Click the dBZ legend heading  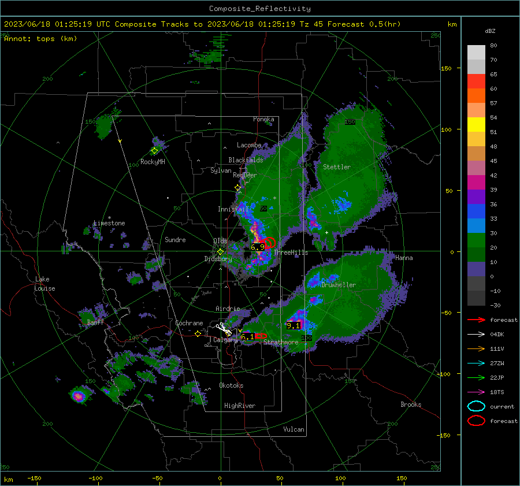tap(490, 31)
